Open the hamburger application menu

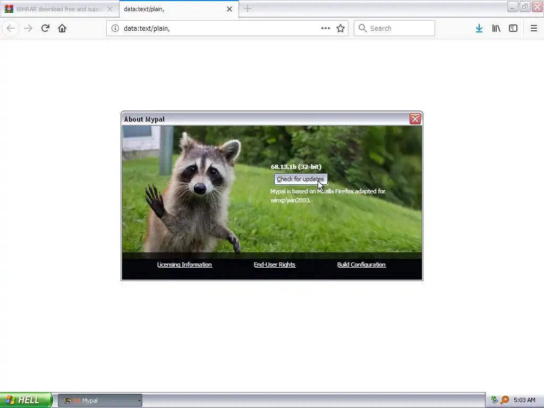(x=534, y=29)
